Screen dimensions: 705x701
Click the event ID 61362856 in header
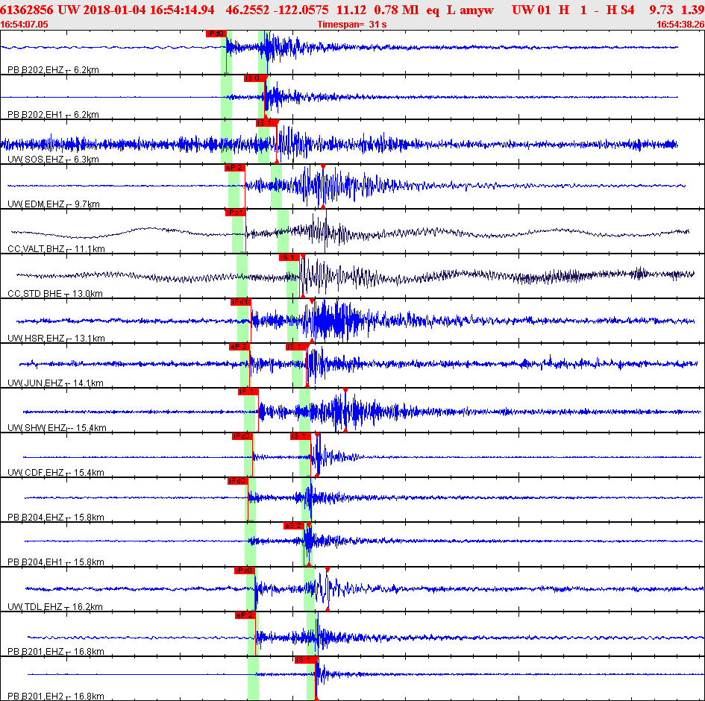(27, 10)
